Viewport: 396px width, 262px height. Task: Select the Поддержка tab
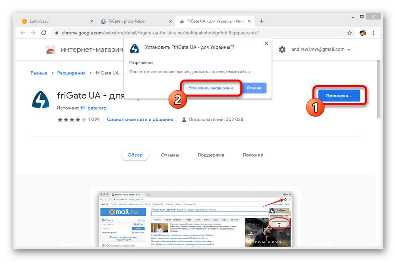point(211,155)
